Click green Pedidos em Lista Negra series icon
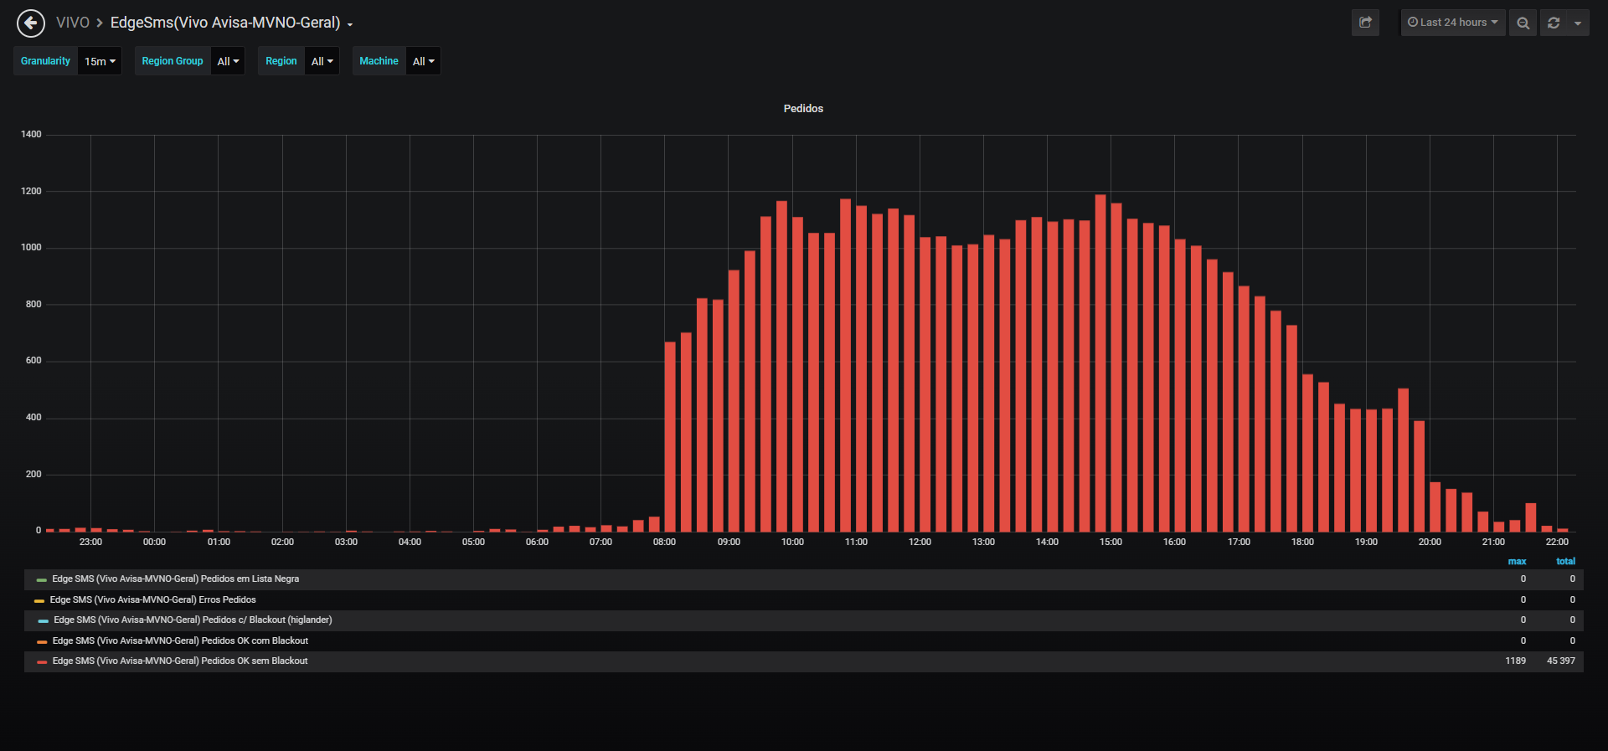 click(x=42, y=579)
